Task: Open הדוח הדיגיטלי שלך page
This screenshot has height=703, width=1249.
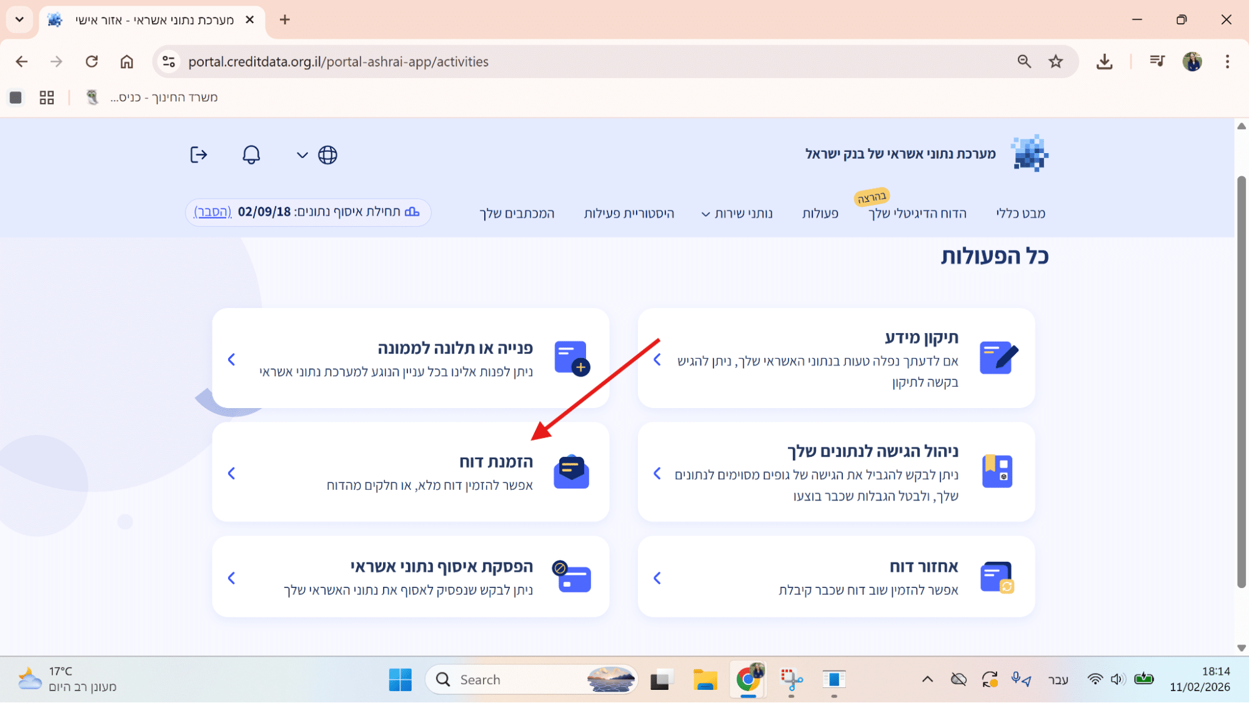Action: click(917, 214)
